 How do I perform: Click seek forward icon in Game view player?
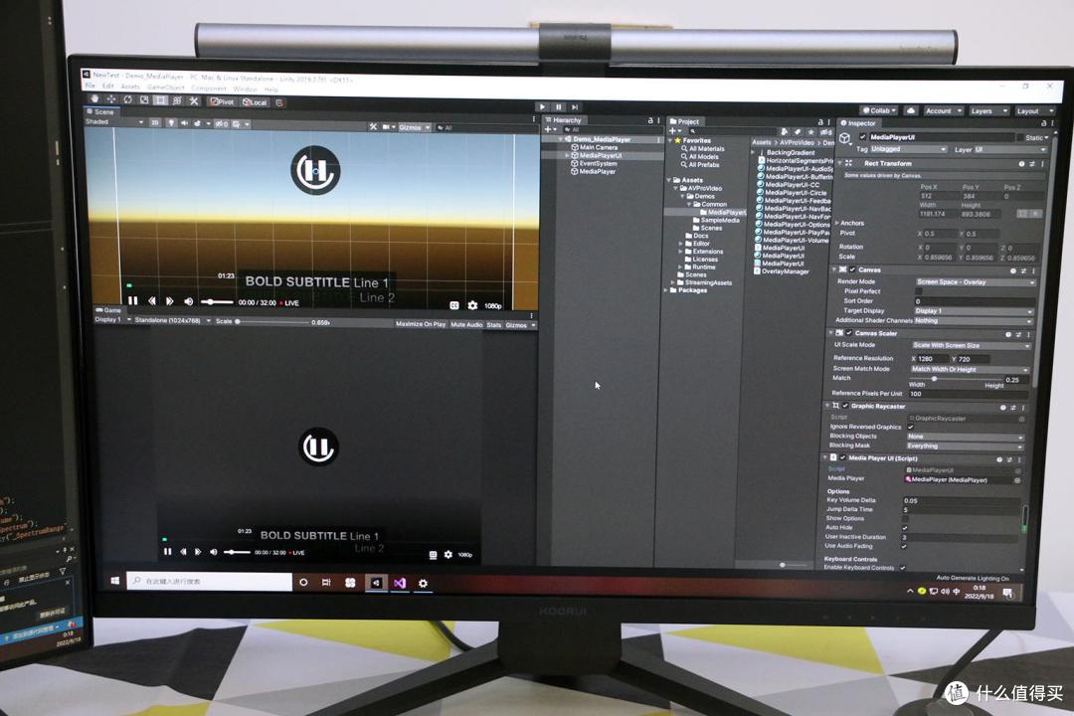pos(198,552)
